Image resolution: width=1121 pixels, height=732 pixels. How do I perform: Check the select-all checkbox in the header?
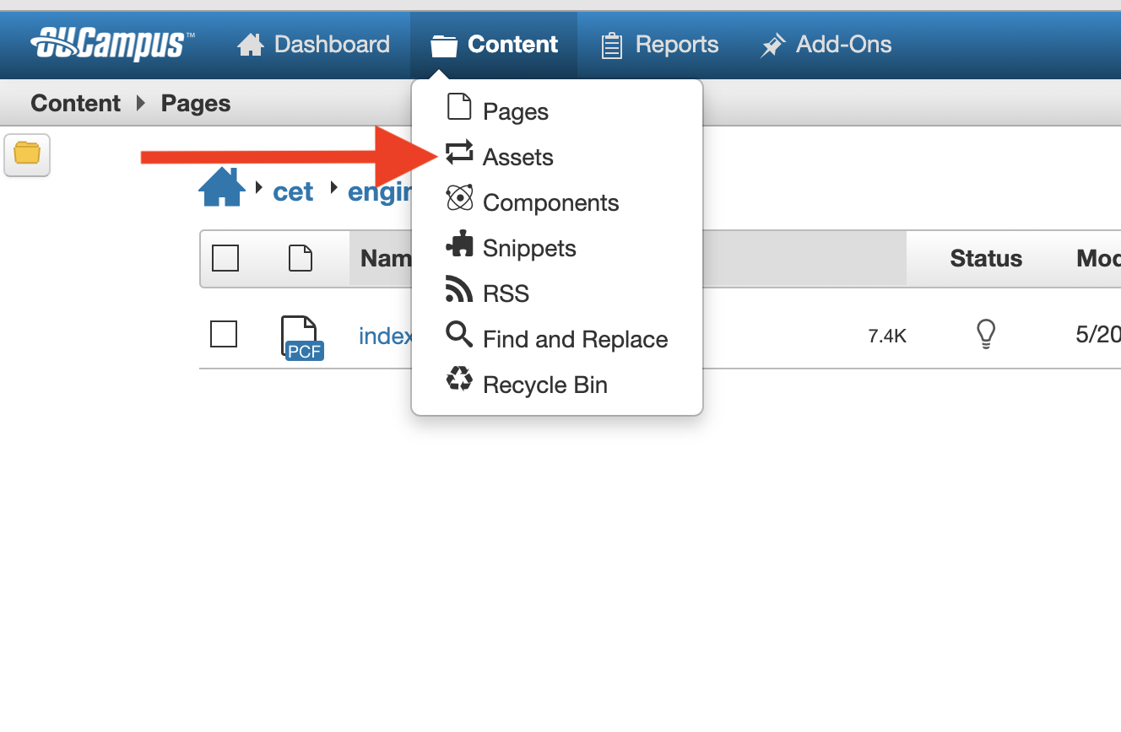coord(225,258)
